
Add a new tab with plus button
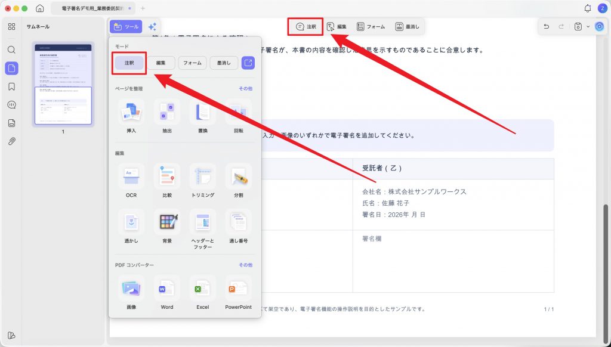point(143,8)
